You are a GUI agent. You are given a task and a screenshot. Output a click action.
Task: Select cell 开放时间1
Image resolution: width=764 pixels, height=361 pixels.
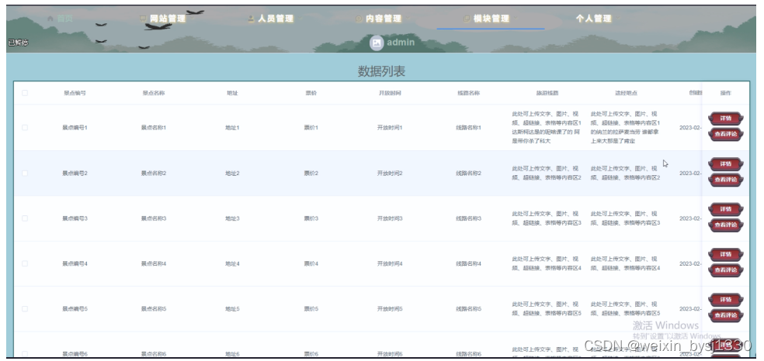tap(390, 128)
